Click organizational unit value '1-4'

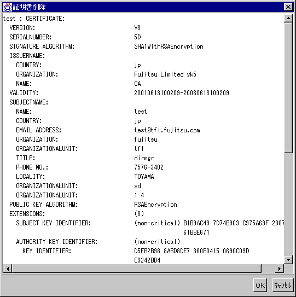pyautogui.click(x=139, y=195)
